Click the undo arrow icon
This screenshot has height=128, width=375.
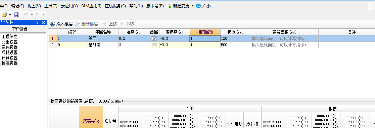26,15
